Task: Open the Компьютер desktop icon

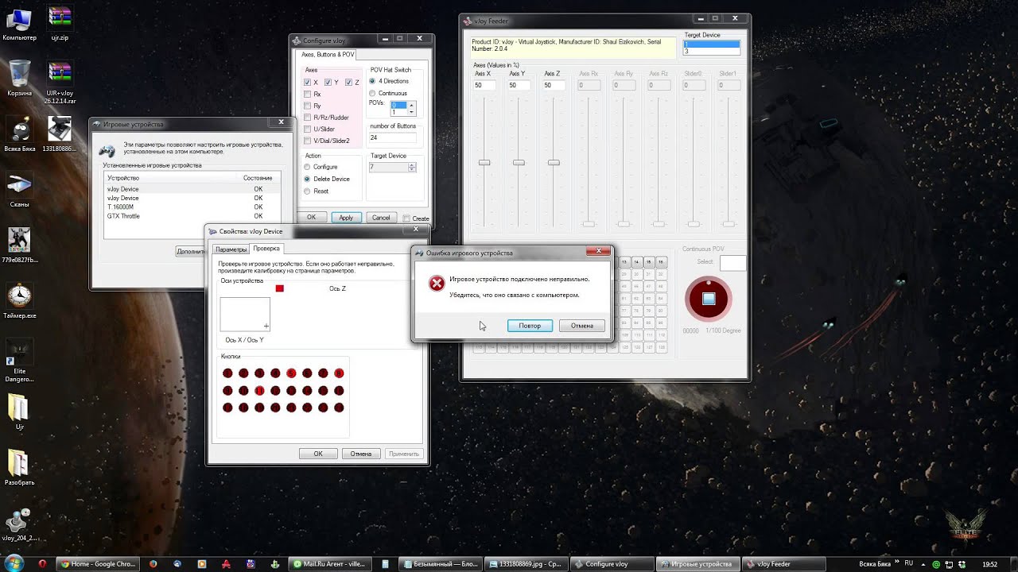Action: (x=19, y=23)
